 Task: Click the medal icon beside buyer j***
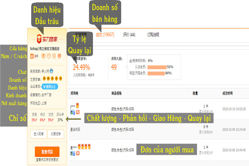pyautogui.click(x=77, y=106)
